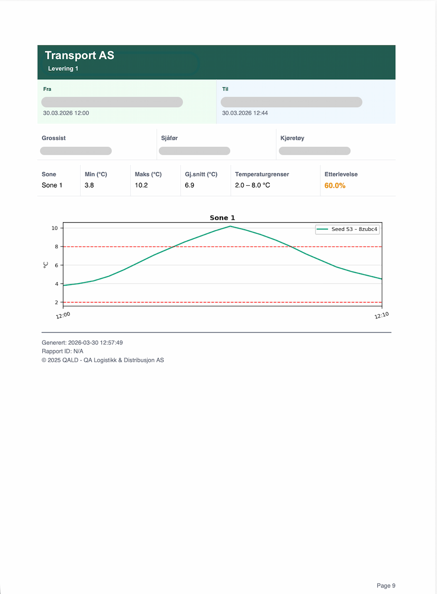
Task: Click the Transport AS header title
Action: coord(80,55)
